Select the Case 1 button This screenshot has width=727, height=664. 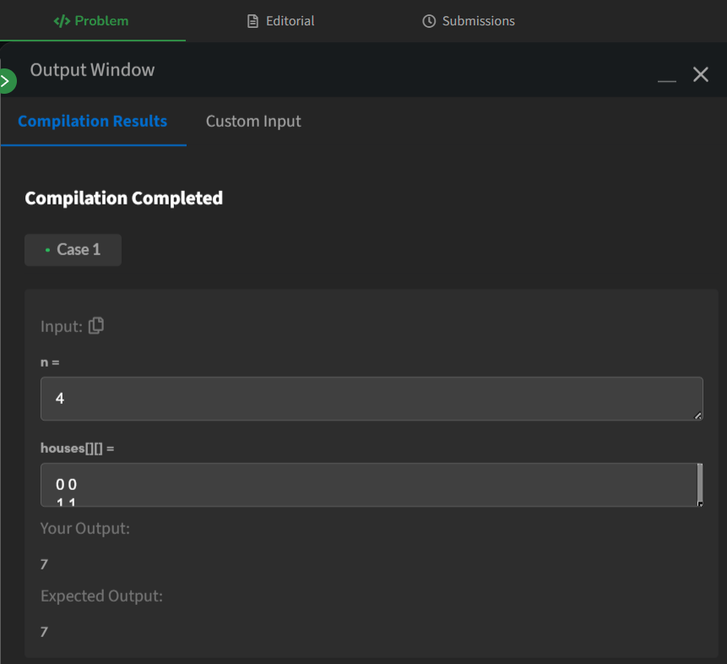click(x=73, y=250)
